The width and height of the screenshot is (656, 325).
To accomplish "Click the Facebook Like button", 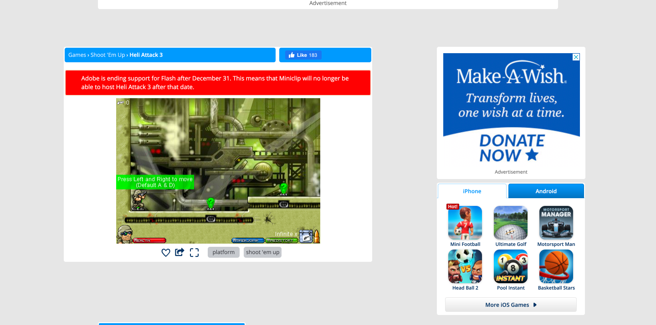I will click(303, 55).
